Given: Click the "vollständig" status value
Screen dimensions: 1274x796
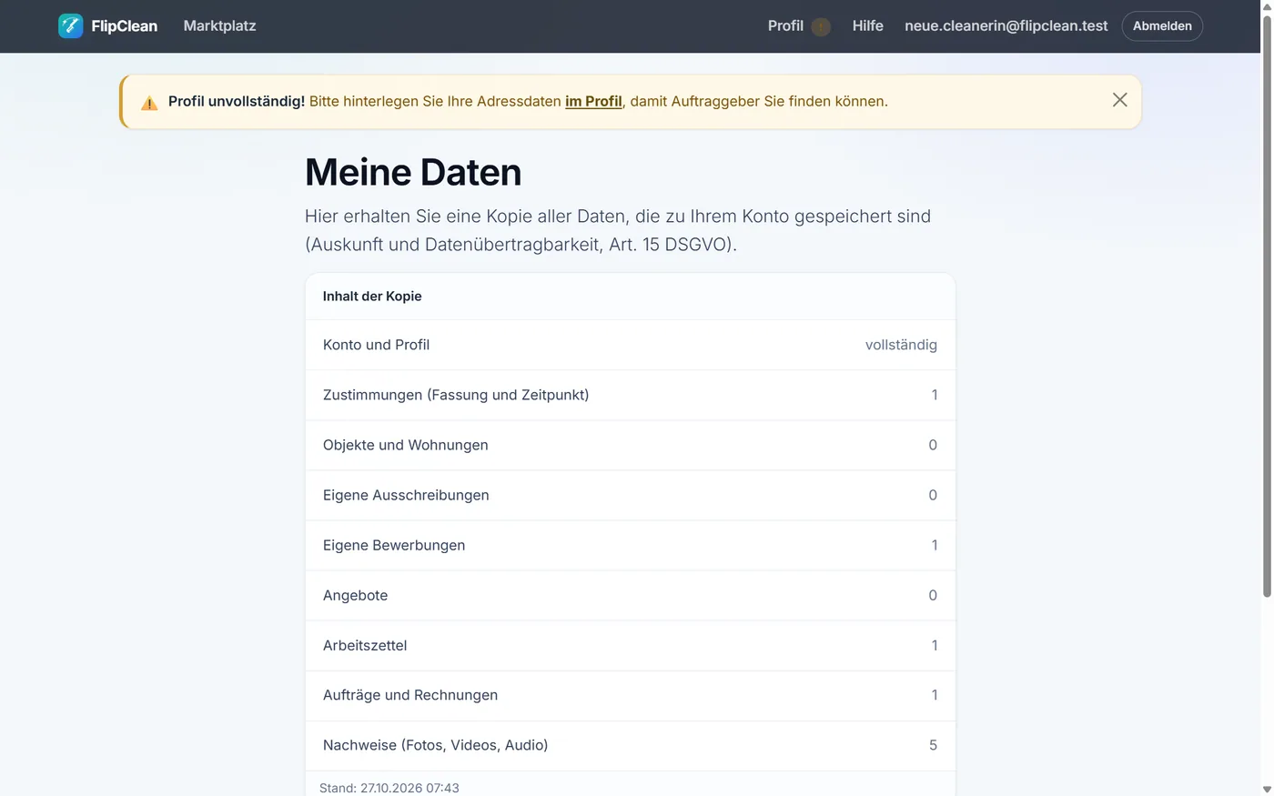Looking at the screenshot, I should pyautogui.click(x=901, y=345).
